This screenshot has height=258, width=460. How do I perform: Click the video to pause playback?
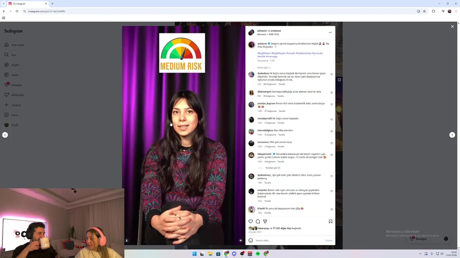pyautogui.click(x=184, y=135)
